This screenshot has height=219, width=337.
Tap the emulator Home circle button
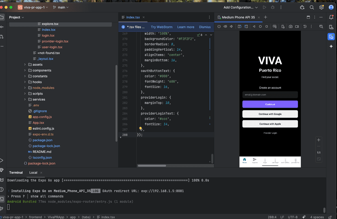click(x=260, y=26)
